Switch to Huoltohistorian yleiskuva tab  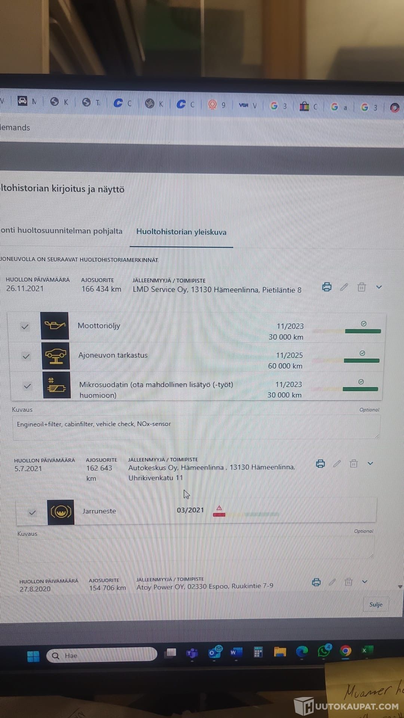tap(181, 232)
